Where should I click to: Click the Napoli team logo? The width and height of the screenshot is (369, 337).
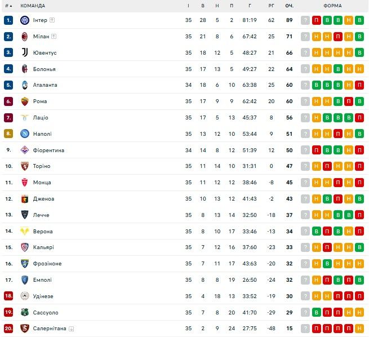(x=25, y=134)
